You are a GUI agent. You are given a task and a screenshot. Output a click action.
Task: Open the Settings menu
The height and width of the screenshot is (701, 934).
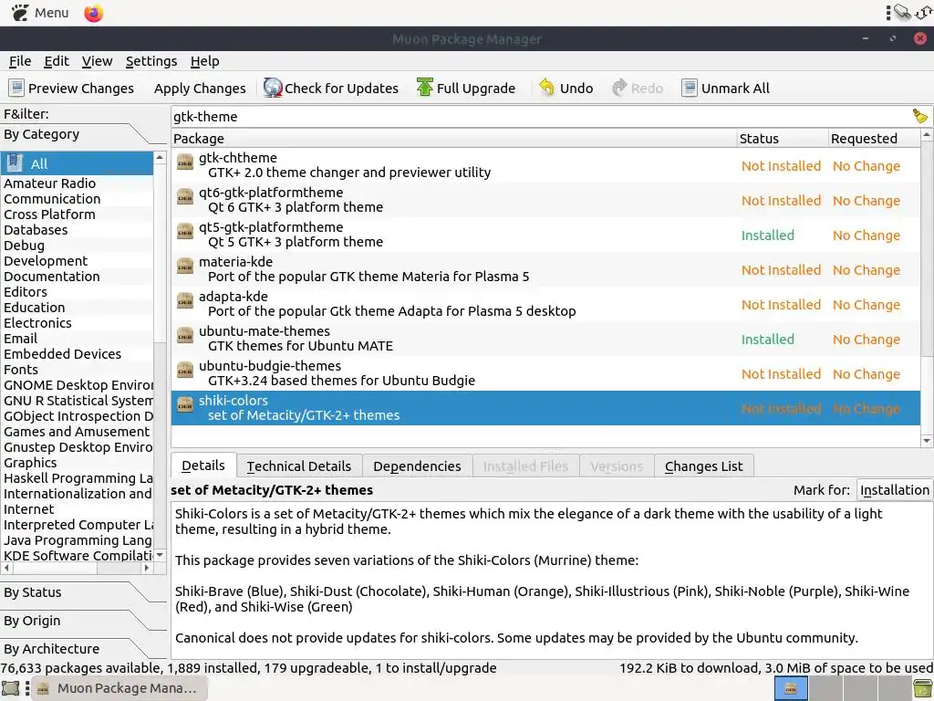coord(151,61)
